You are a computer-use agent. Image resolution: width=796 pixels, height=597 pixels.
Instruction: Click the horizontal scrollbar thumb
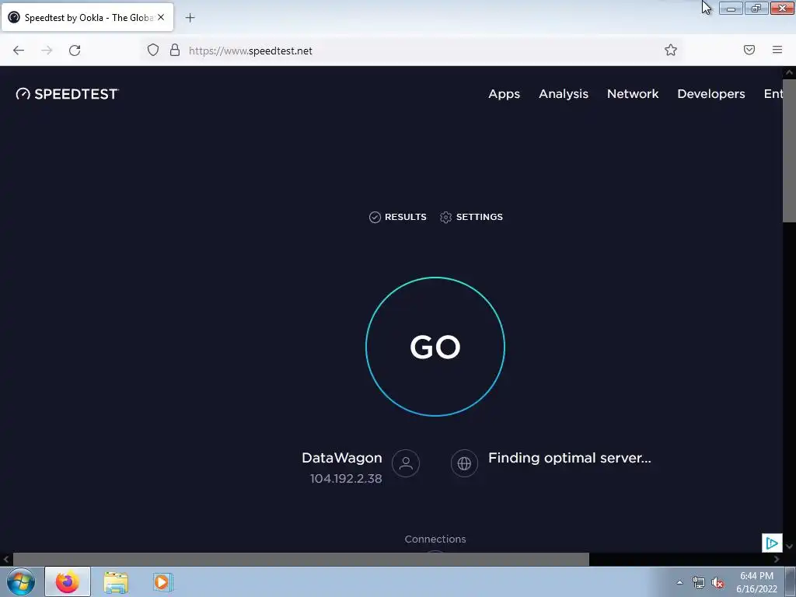click(x=301, y=560)
